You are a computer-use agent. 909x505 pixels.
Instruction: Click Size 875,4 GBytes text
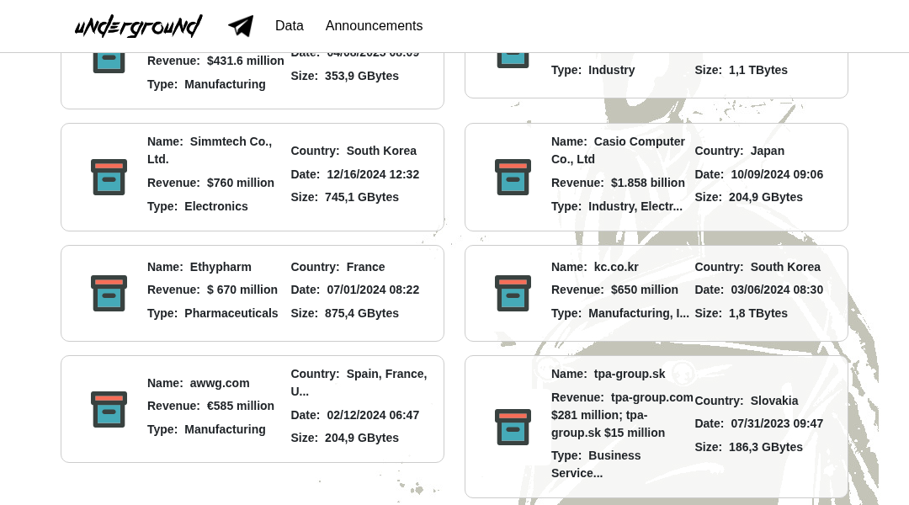click(x=345, y=313)
